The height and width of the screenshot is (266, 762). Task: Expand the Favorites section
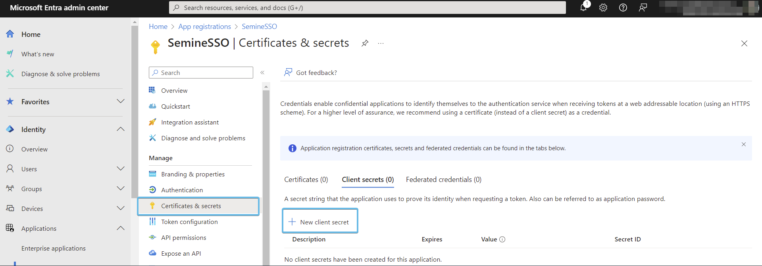tap(121, 101)
